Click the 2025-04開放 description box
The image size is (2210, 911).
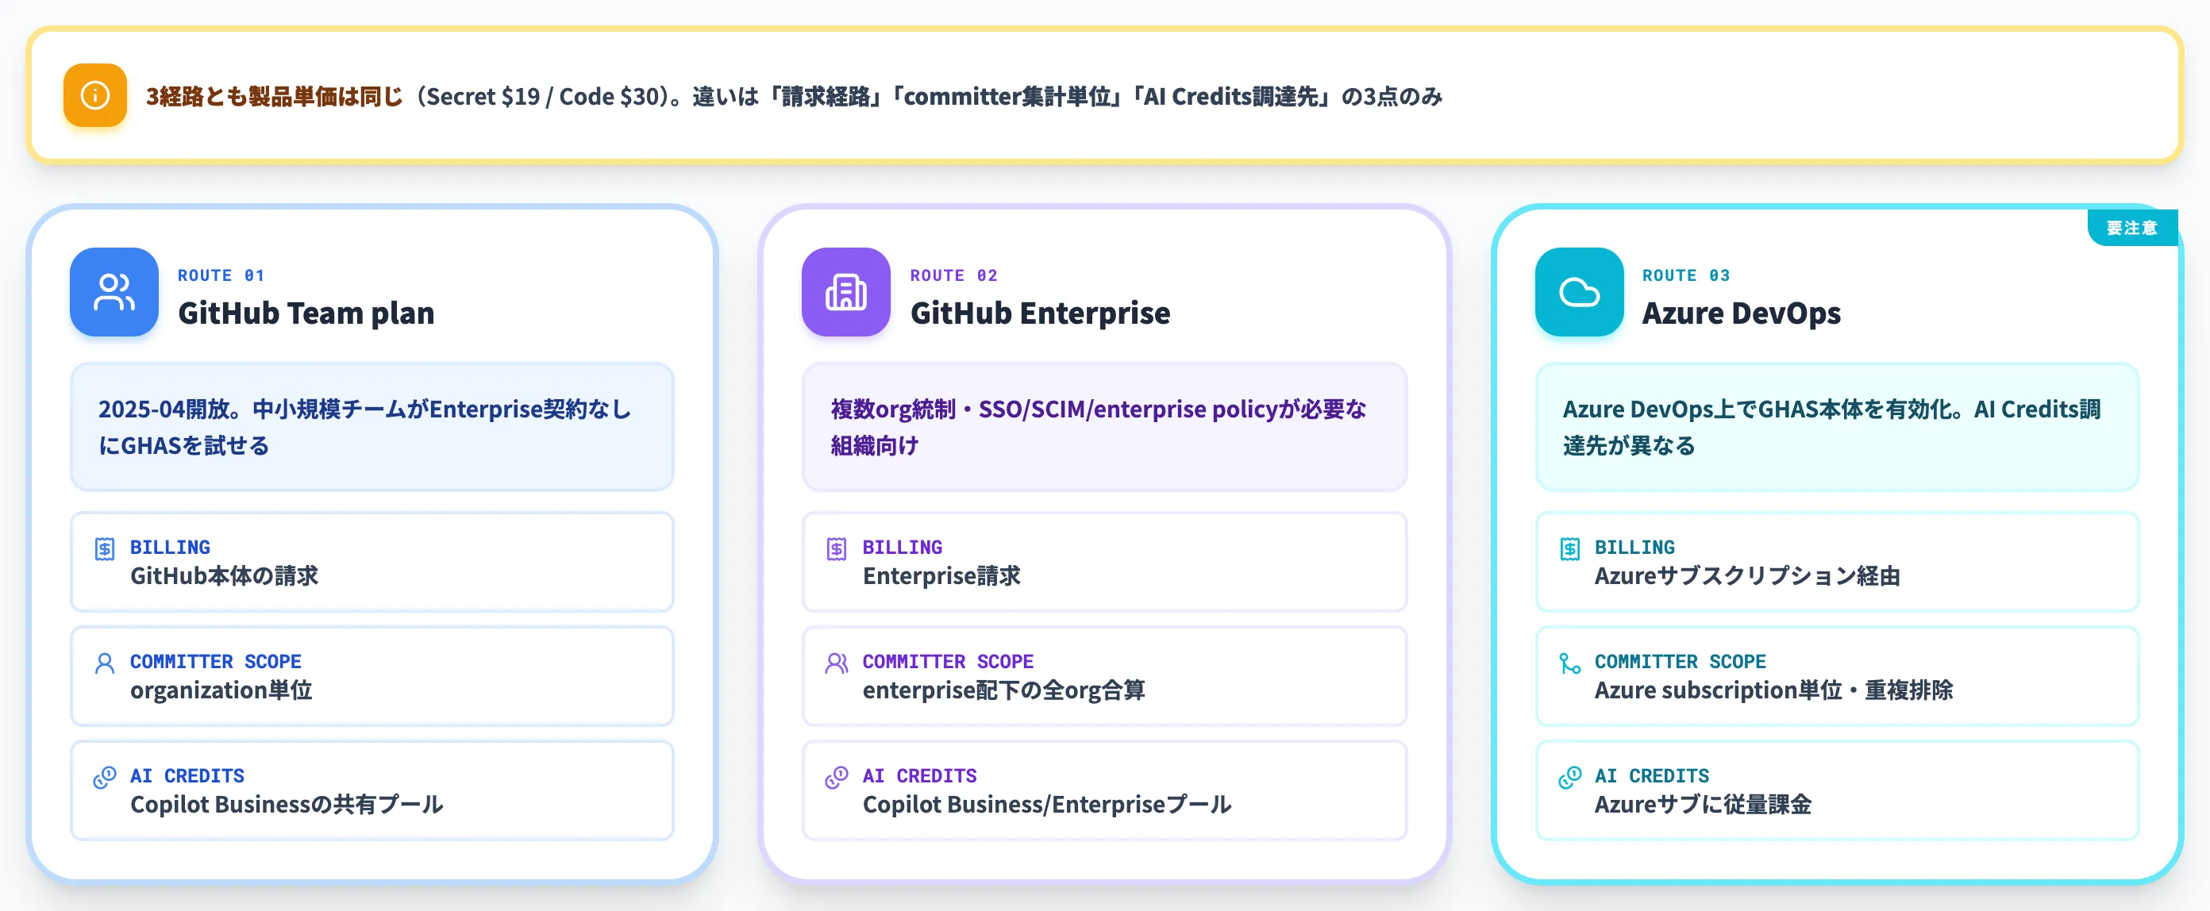click(x=372, y=427)
